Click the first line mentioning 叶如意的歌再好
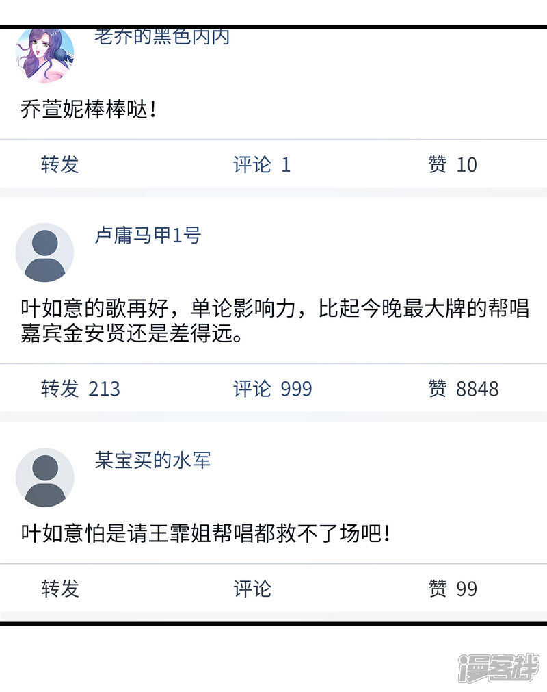Screen dimensions: 547x692 275,308
